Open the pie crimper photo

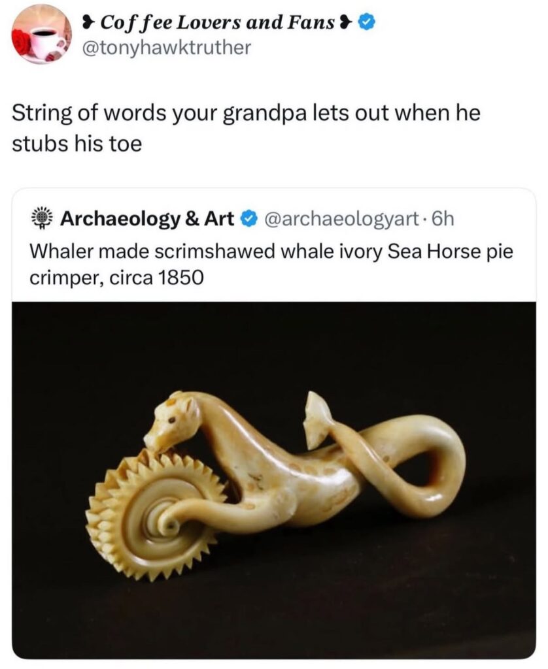[x=274, y=480]
